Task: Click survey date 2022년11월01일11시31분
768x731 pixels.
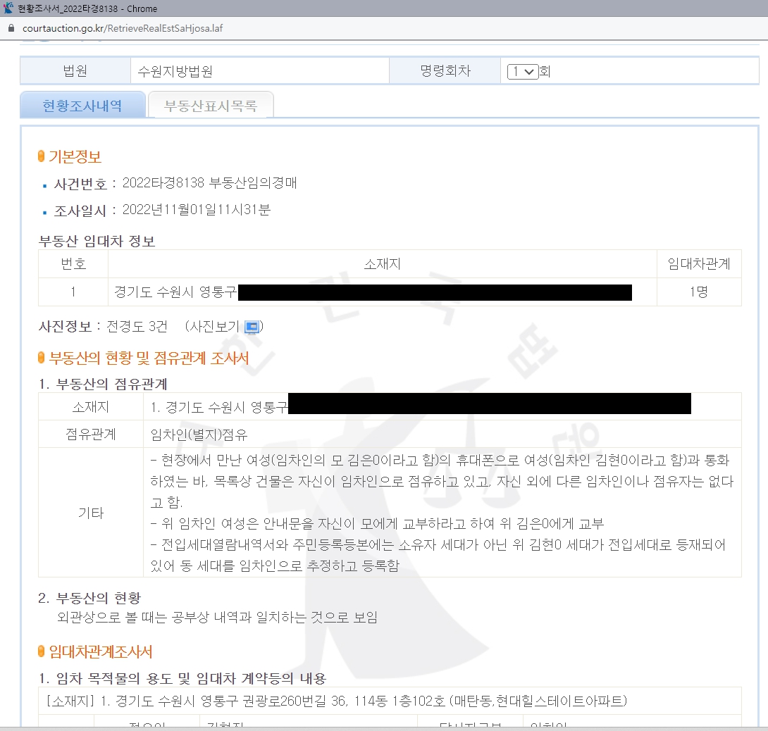Action: coord(197,210)
